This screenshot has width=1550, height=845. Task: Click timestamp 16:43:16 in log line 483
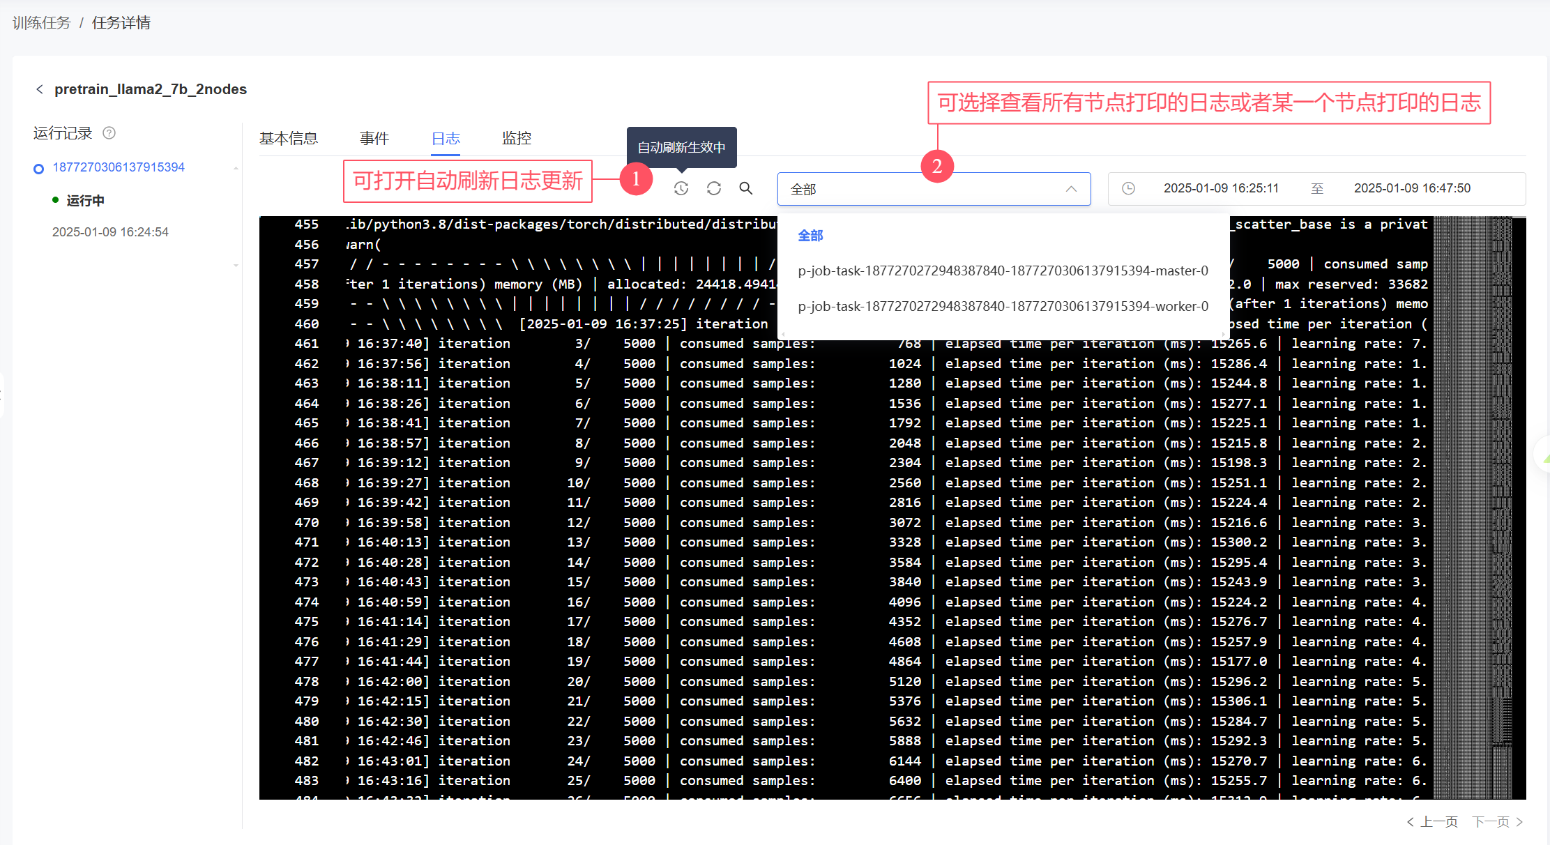[x=390, y=781]
